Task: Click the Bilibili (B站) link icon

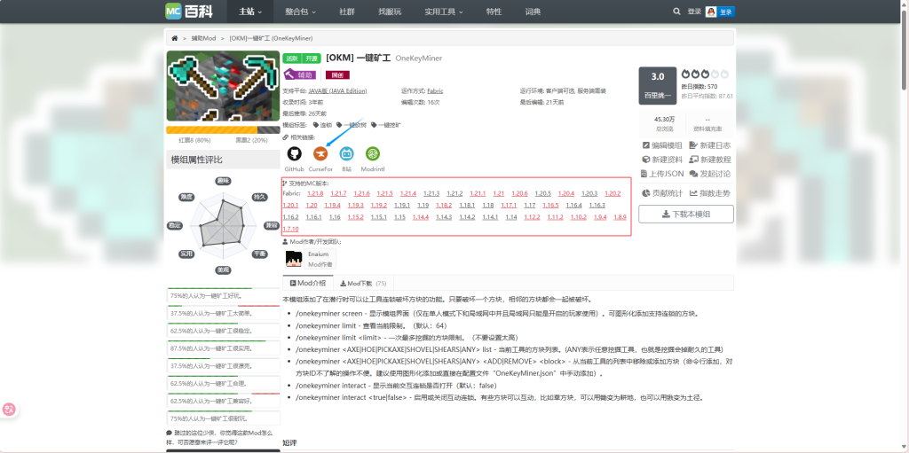Action: (x=347, y=154)
